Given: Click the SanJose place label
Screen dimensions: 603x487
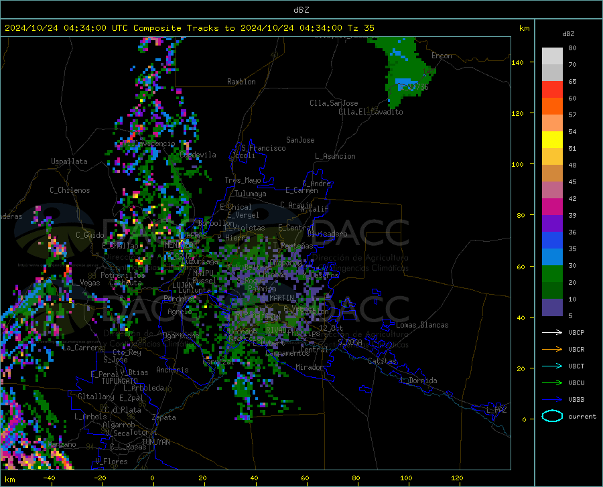Looking at the screenshot, I should pyautogui.click(x=300, y=140).
